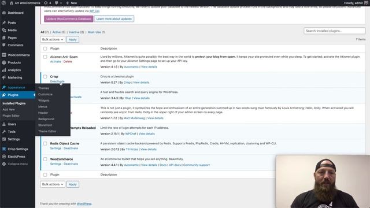Open the top Bulk actions dropdown

pyautogui.click(x=53, y=39)
